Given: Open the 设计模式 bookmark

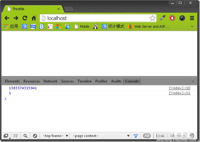Looking at the screenshot, I should tap(113, 27).
